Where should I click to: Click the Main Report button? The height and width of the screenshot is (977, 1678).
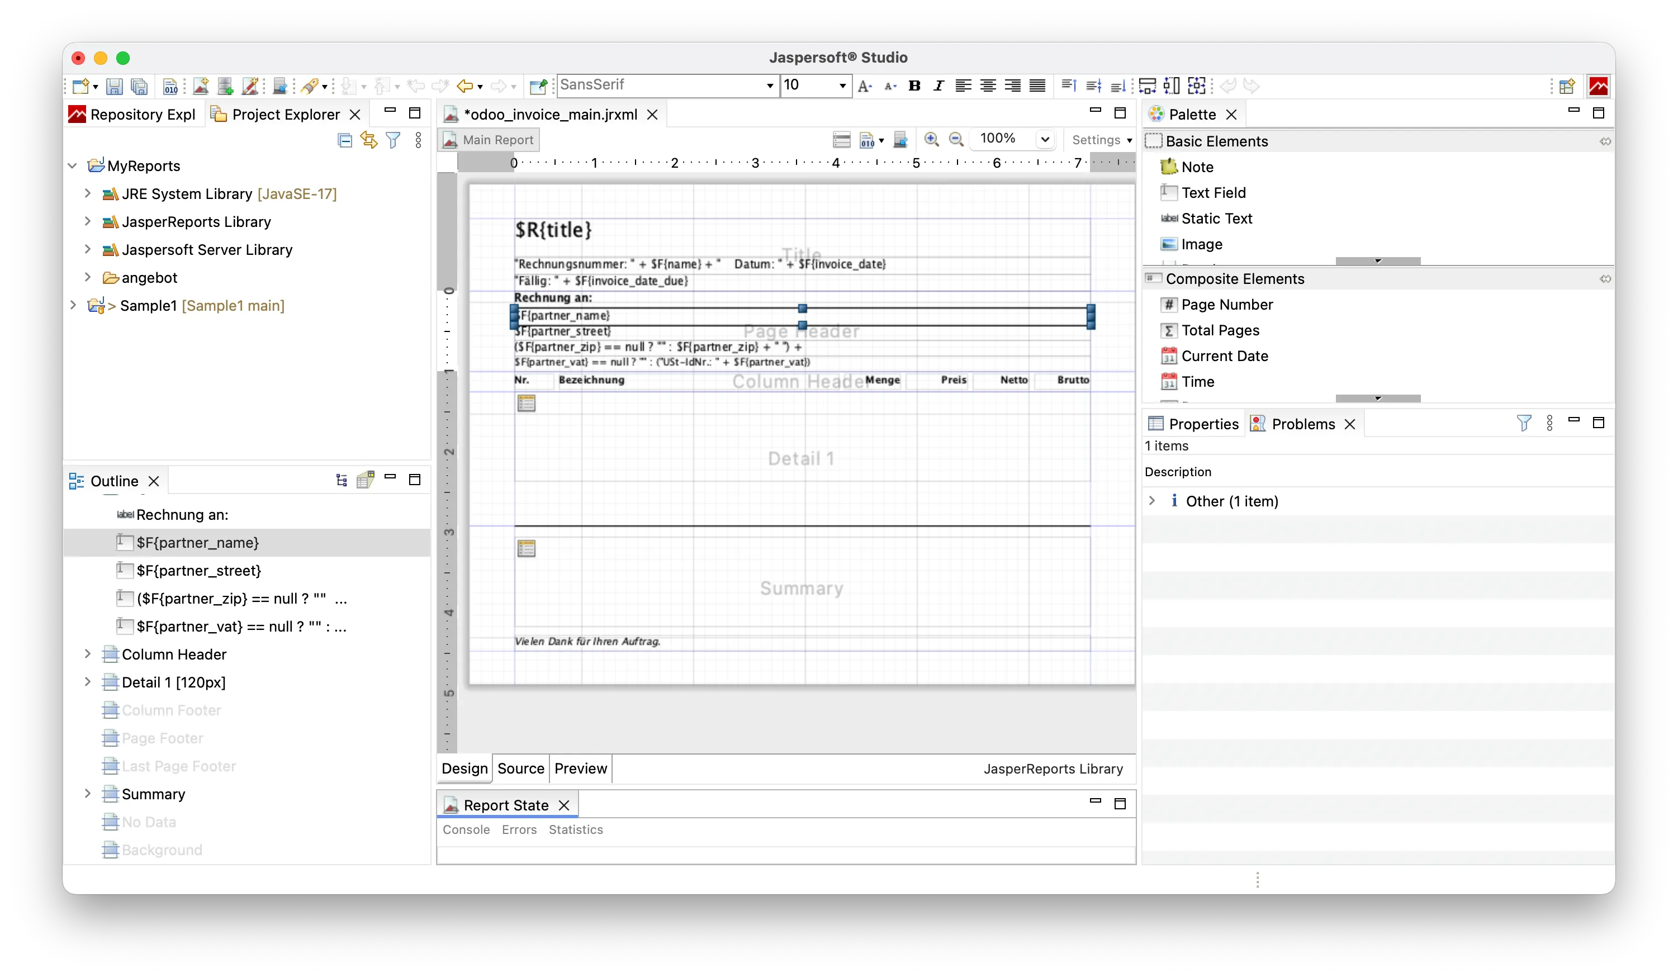490,140
